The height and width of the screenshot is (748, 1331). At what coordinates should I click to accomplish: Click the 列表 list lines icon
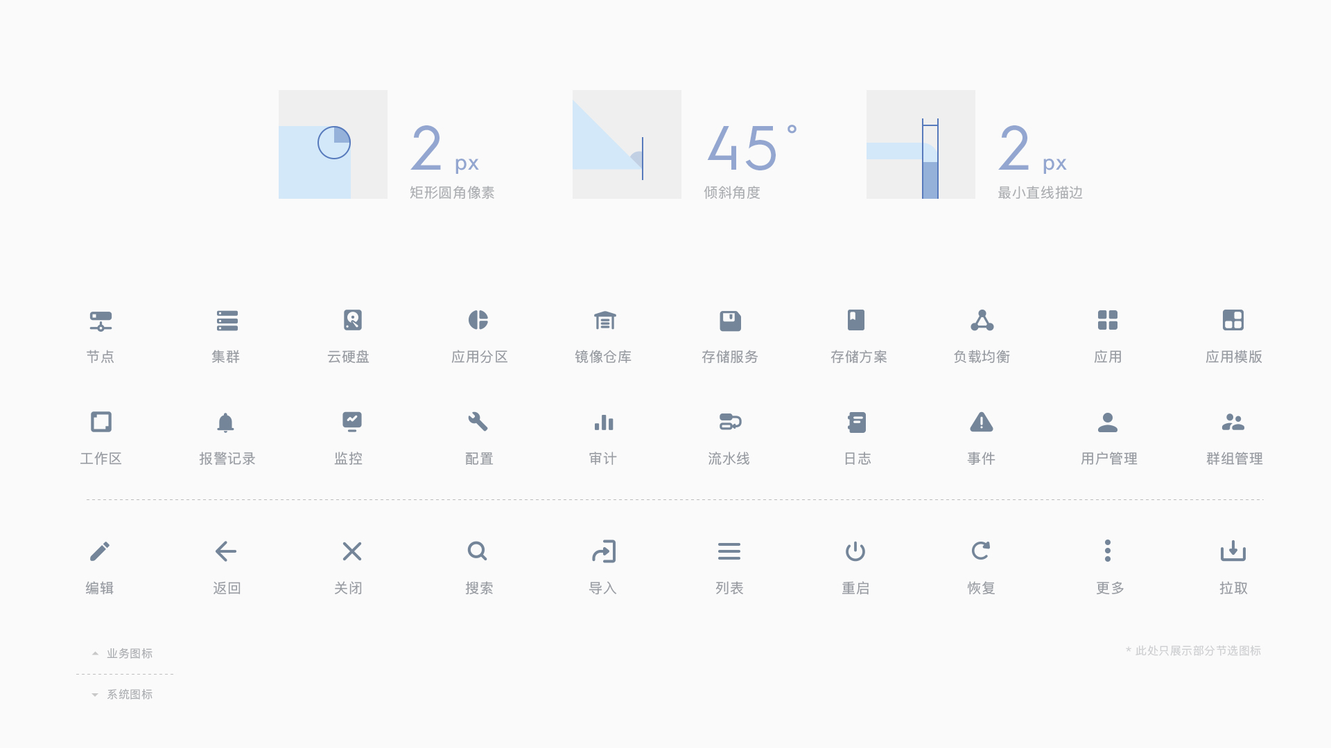[x=729, y=551]
